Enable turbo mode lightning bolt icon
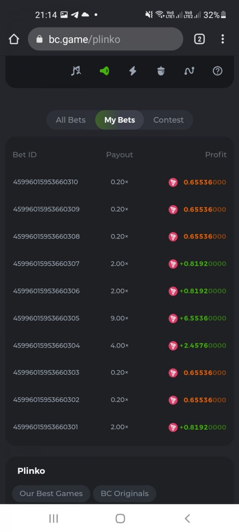 [x=132, y=70]
